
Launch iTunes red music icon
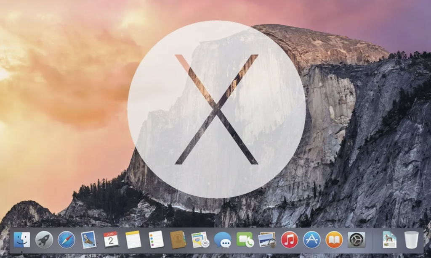(290, 240)
